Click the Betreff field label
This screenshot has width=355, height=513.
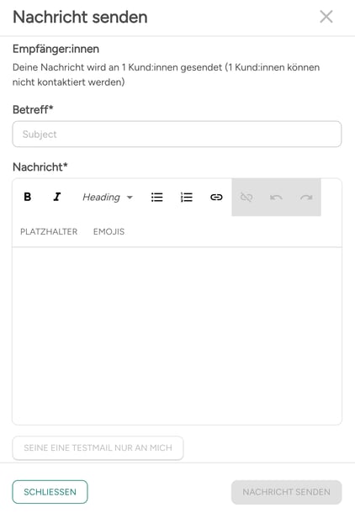click(x=33, y=109)
